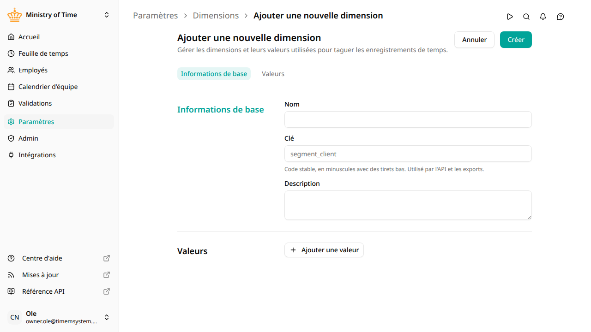The height and width of the screenshot is (332, 591).
Task: Click the Dimensions breadcrumb link
Action: 216,16
